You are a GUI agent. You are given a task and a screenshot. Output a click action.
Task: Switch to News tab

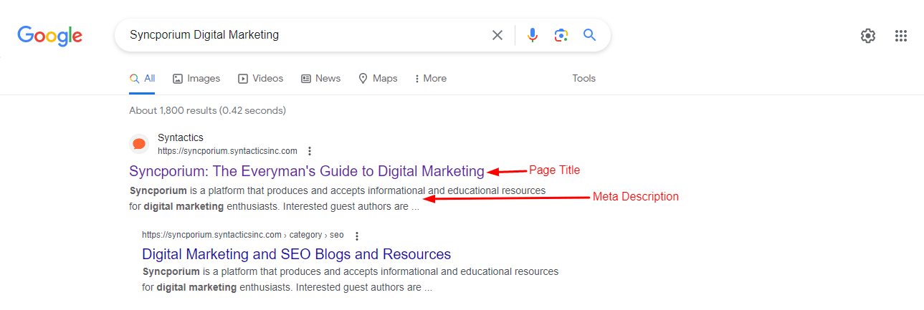tap(320, 79)
